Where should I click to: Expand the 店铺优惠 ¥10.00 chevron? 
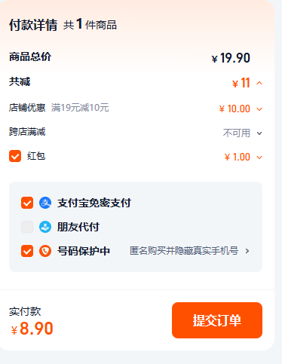click(x=259, y=109)
